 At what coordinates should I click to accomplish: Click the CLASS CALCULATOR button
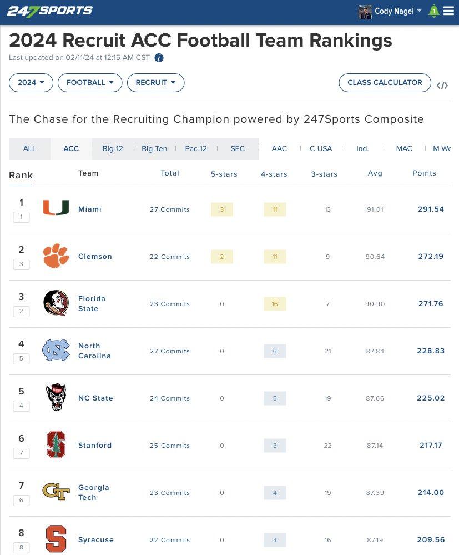(x=385, y=83)
